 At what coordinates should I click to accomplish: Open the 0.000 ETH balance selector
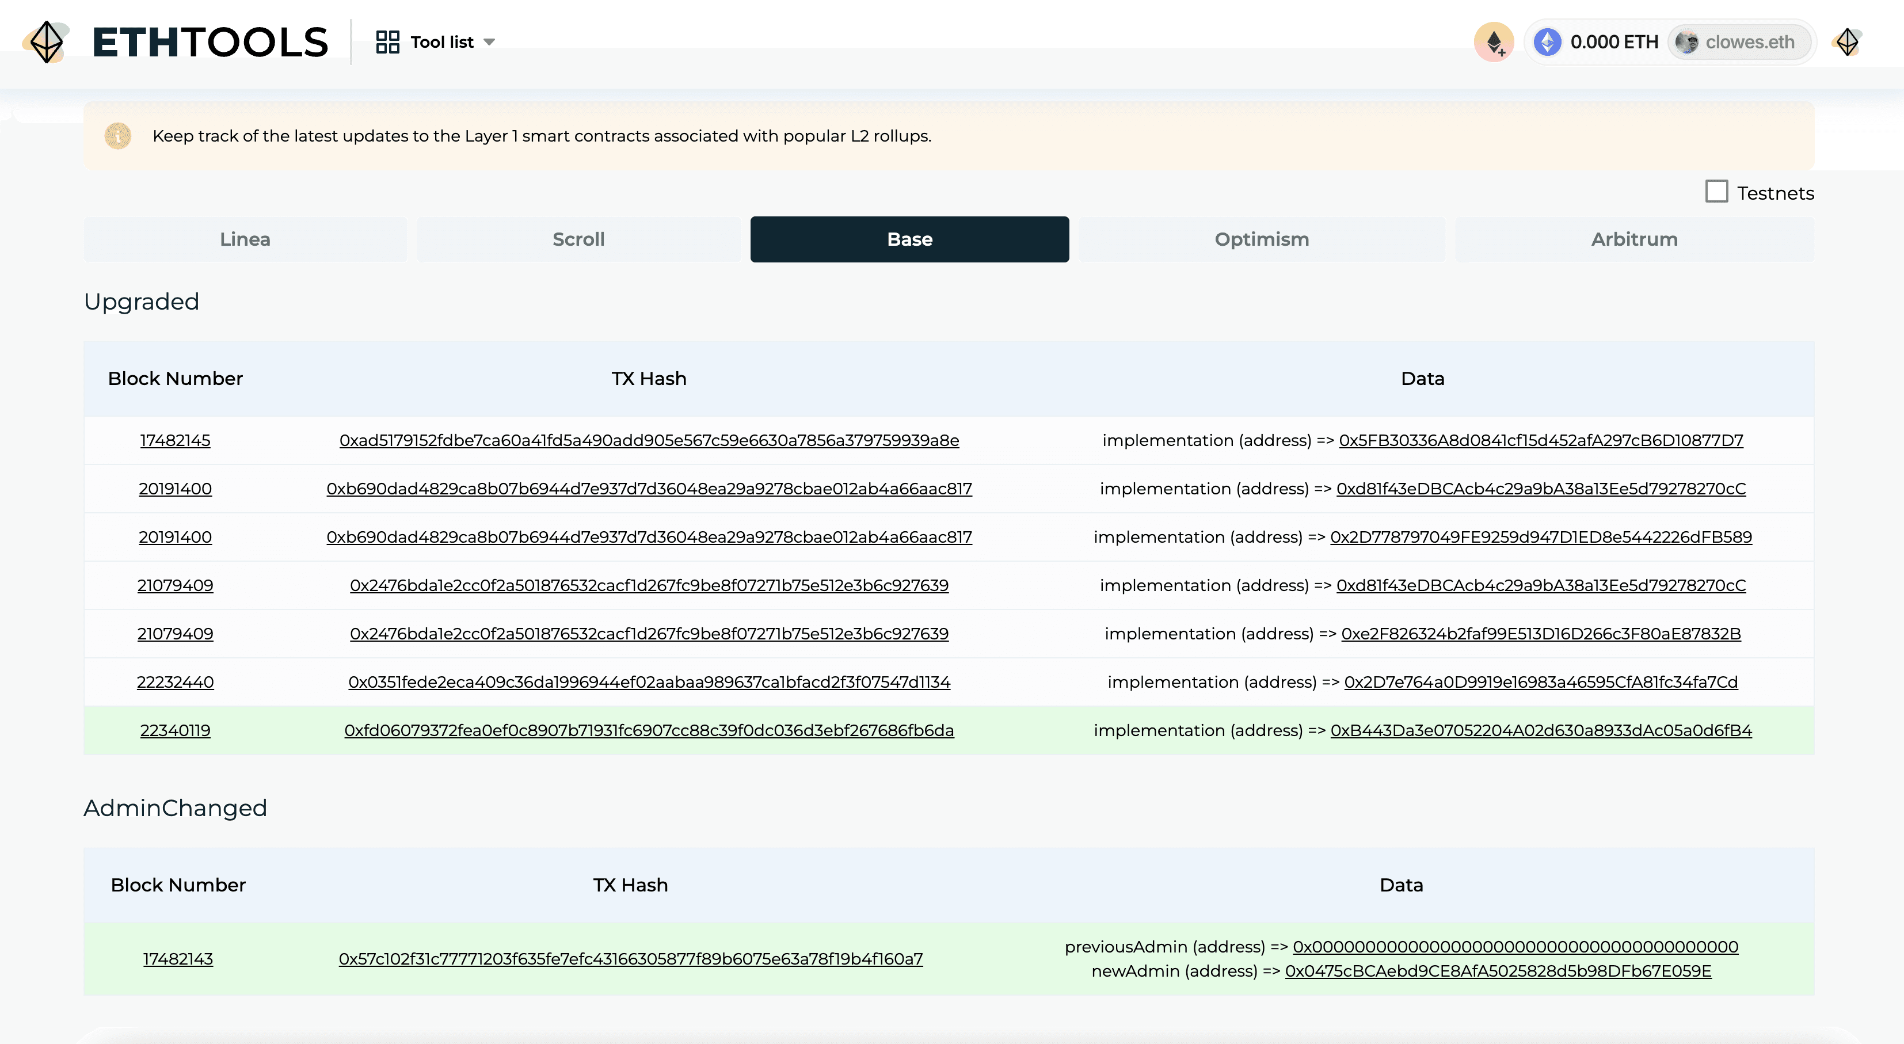pos(1613,42)
